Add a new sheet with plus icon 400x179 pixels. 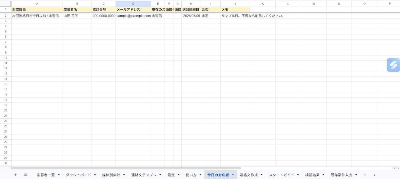point(15,175)
